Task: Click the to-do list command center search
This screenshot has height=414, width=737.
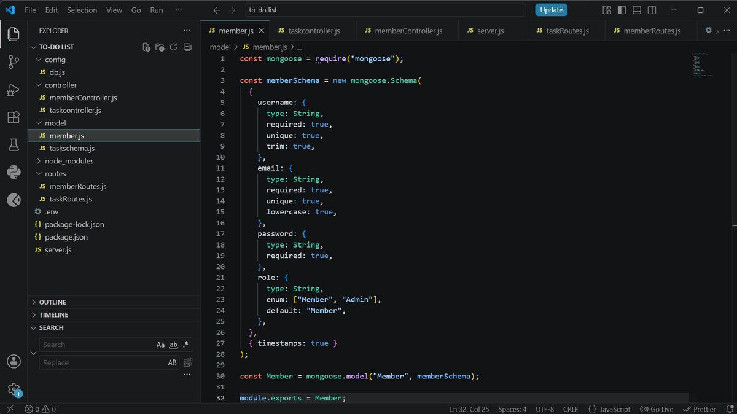Action: point(384,10)
